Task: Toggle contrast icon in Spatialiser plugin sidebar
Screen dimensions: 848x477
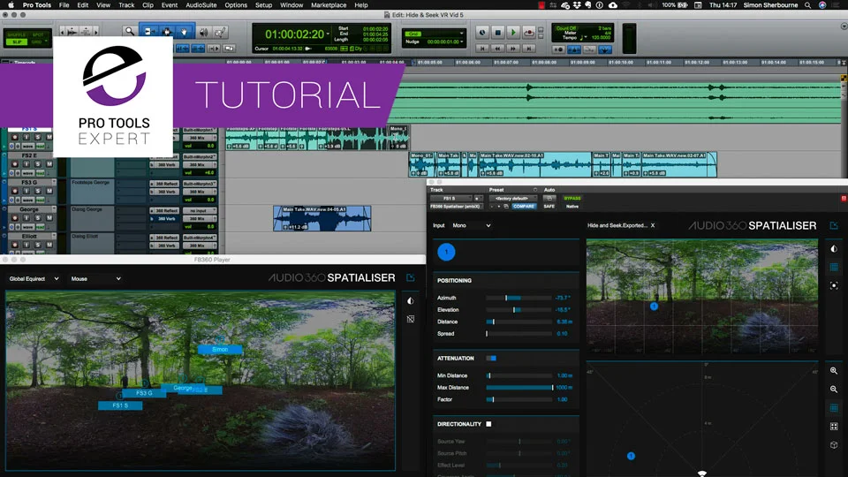Action: 834,249
